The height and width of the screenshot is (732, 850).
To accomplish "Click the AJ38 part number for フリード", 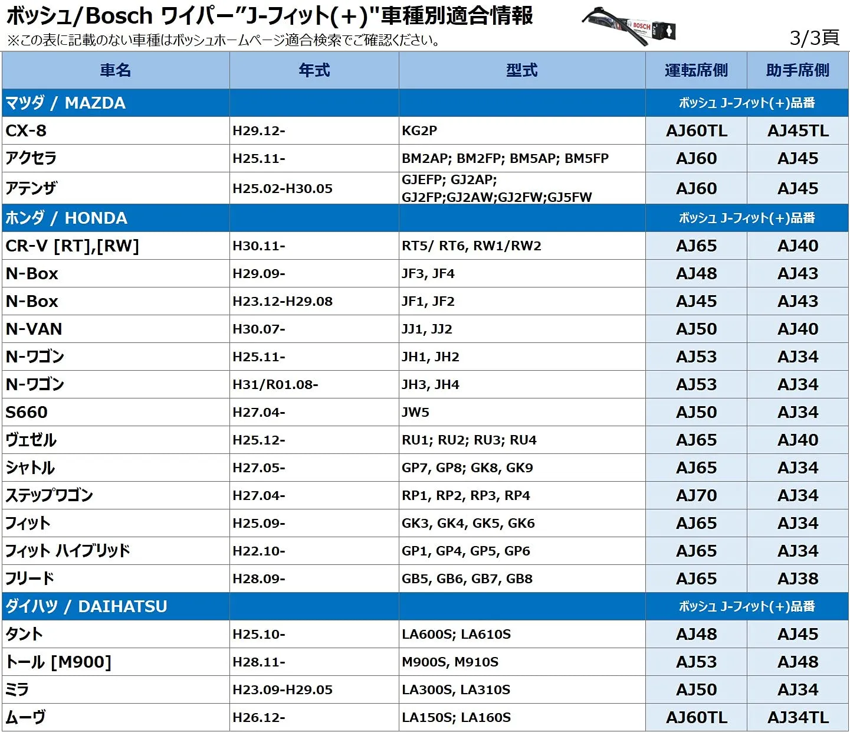I will (798, 579).
